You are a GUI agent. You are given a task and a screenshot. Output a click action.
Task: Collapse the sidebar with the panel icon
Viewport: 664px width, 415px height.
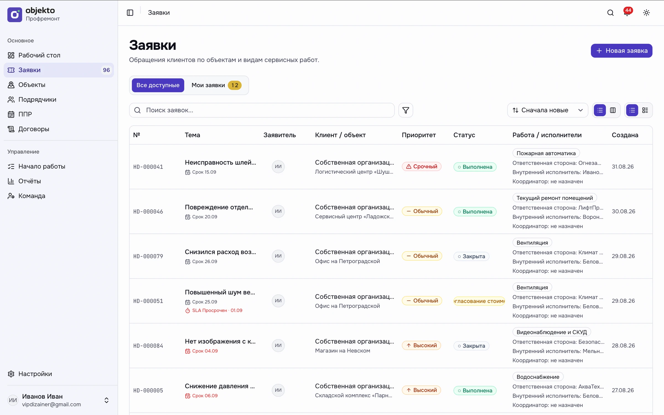click(130, 13)
